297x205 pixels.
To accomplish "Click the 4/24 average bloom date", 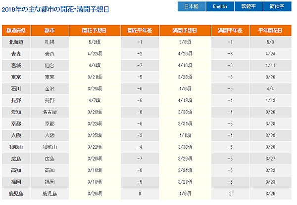I will tap(270, 54).
